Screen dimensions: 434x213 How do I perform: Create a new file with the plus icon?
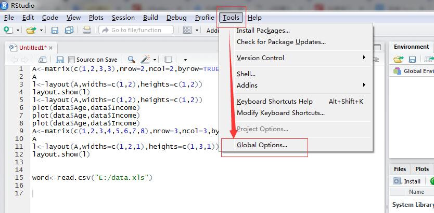pos(8,30)
